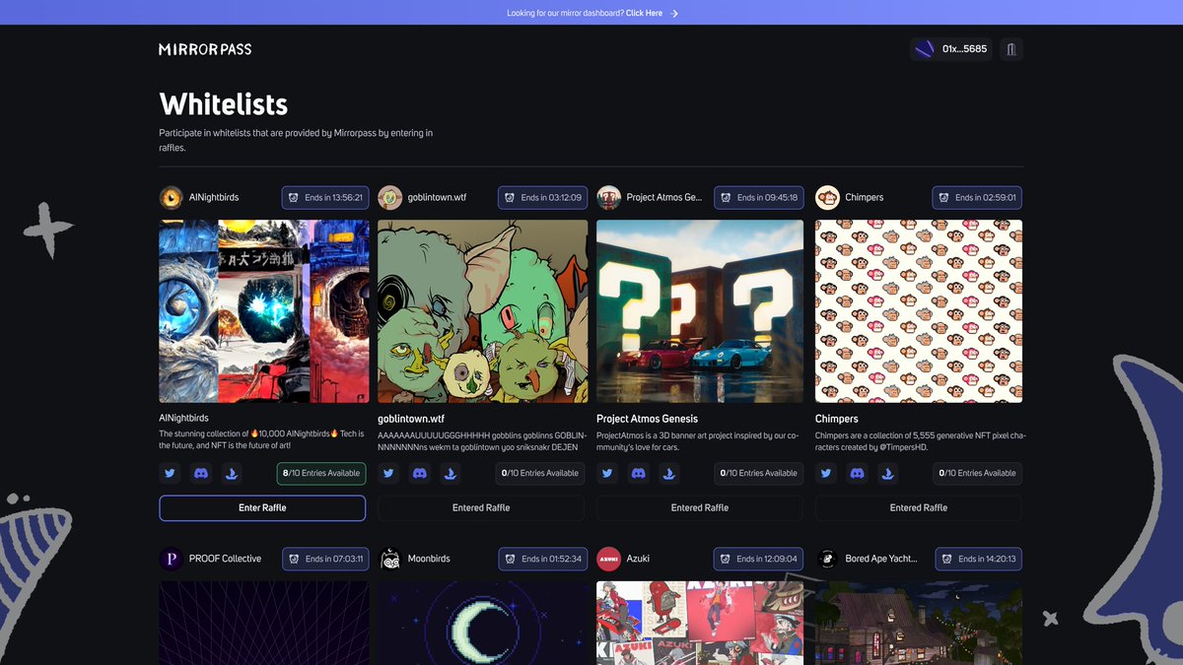Open the 01x...5685 wallet button
This screenshot has height=665, width=1183.
[951, 49]
